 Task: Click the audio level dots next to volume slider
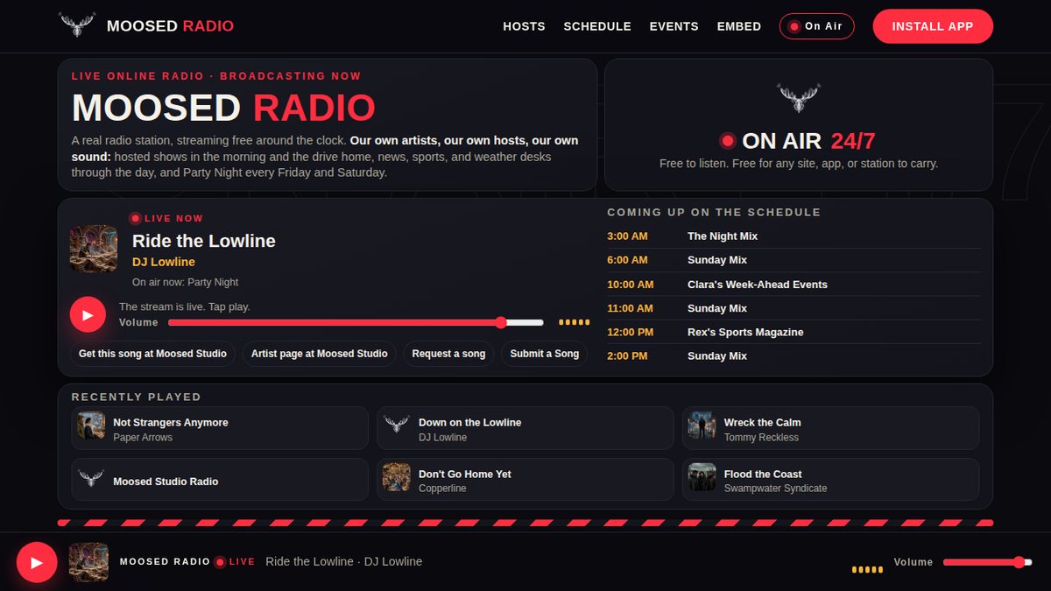575,322
